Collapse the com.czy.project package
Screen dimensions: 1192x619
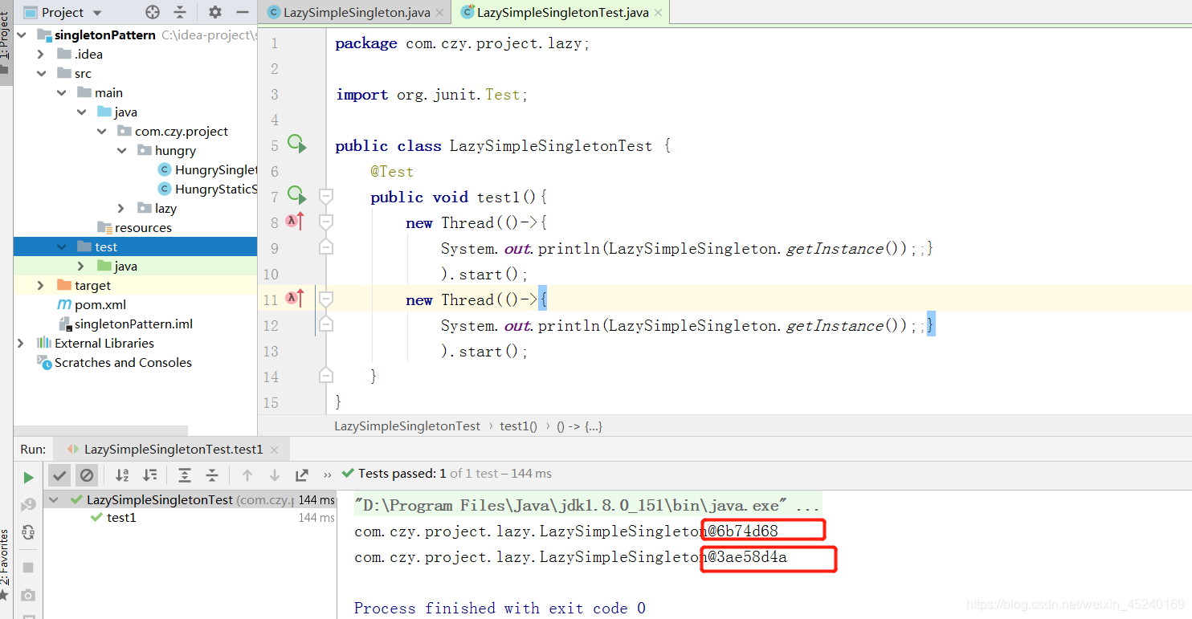(x=101, y=131)
